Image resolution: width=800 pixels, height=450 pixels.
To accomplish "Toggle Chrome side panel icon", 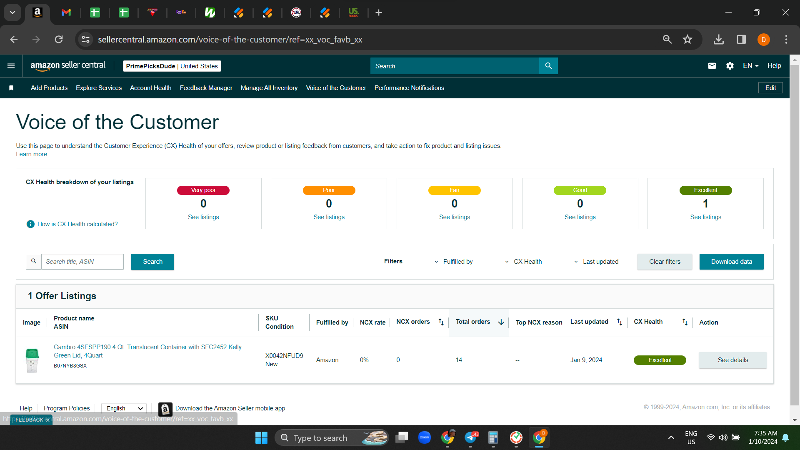I will [741, 40].
